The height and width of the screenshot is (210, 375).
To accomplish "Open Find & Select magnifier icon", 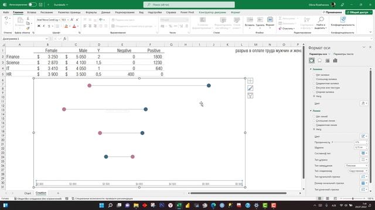I will 321,19.
